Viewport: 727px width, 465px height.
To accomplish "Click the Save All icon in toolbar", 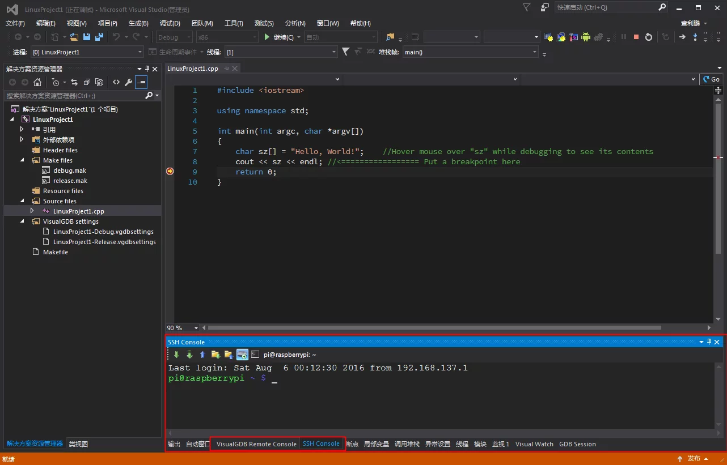I will [99, 37].
